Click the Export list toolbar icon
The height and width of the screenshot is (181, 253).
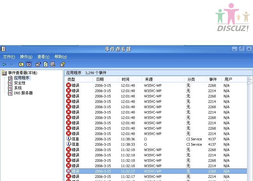[53, 64]
